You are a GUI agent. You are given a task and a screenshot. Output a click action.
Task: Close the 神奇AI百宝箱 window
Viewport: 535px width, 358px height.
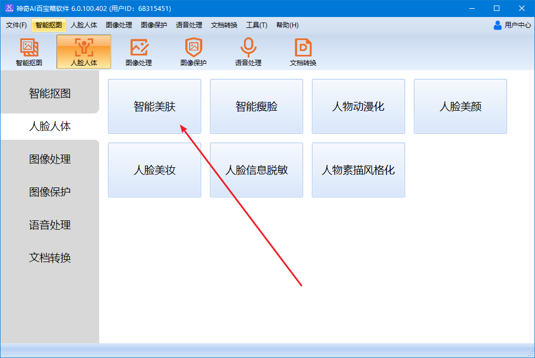[522, 9]
